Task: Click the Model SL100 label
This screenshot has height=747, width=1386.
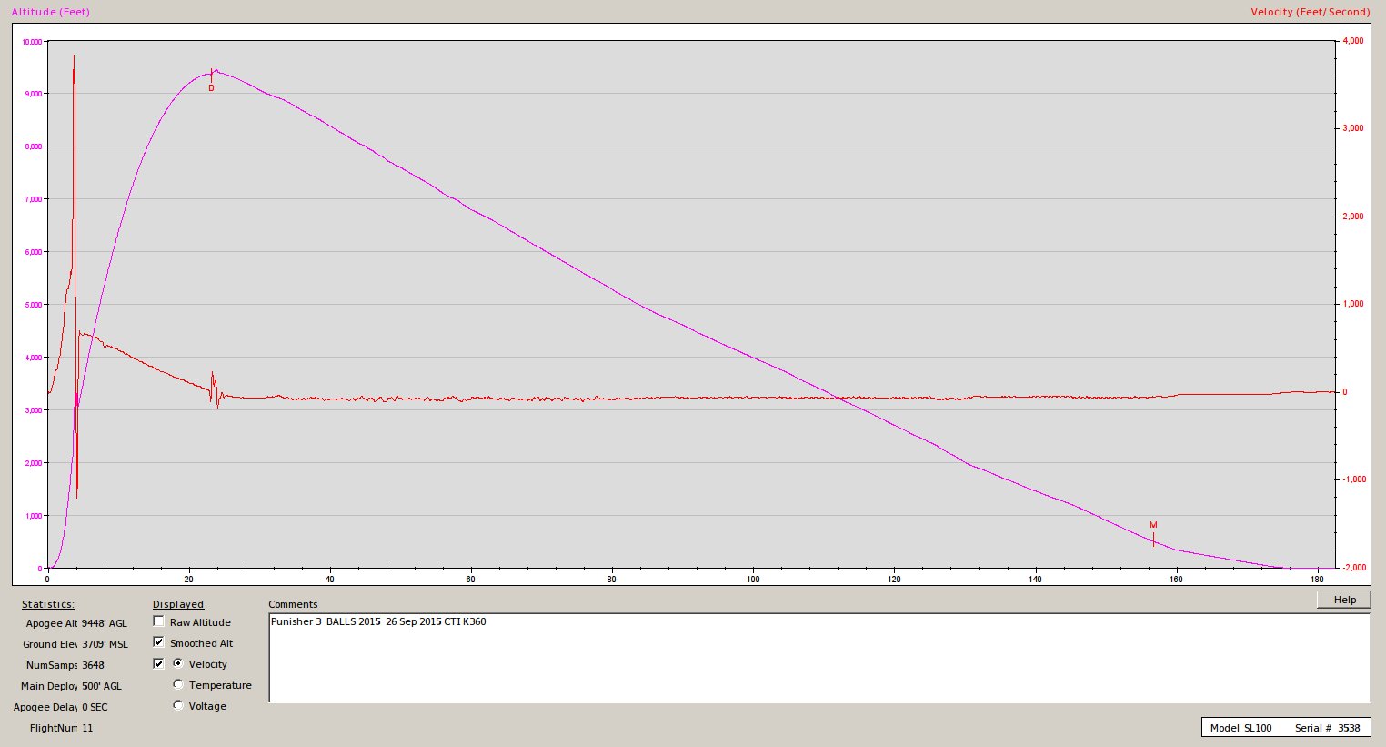Action: [x=1240, y=728]
